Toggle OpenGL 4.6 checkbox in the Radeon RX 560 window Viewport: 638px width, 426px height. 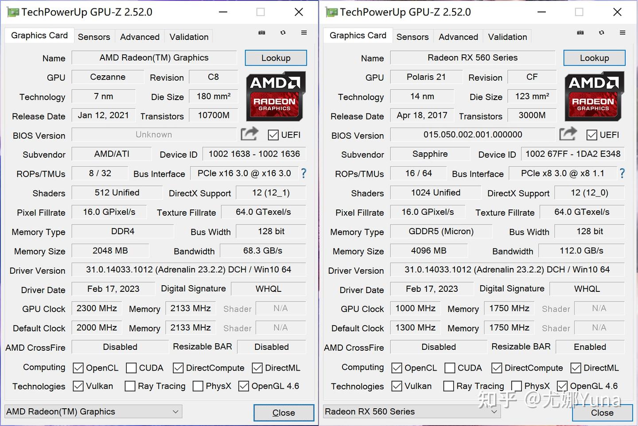(x=562, y=386)
